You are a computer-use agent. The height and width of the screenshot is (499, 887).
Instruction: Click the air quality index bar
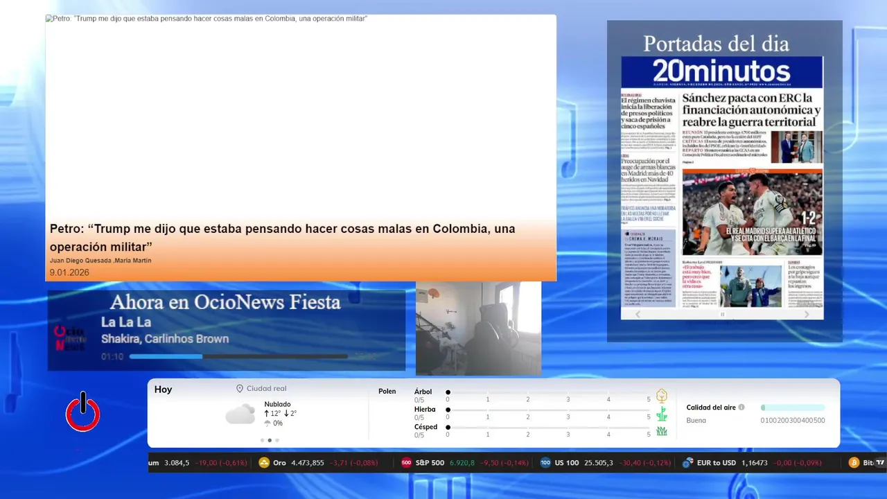tap(793, 408)
